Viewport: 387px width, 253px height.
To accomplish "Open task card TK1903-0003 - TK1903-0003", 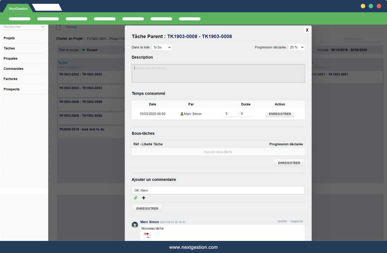I will 91,91.
